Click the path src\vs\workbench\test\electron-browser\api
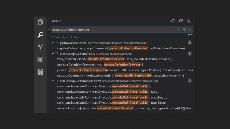Screen dimensions: 230x129 [130, 81]
